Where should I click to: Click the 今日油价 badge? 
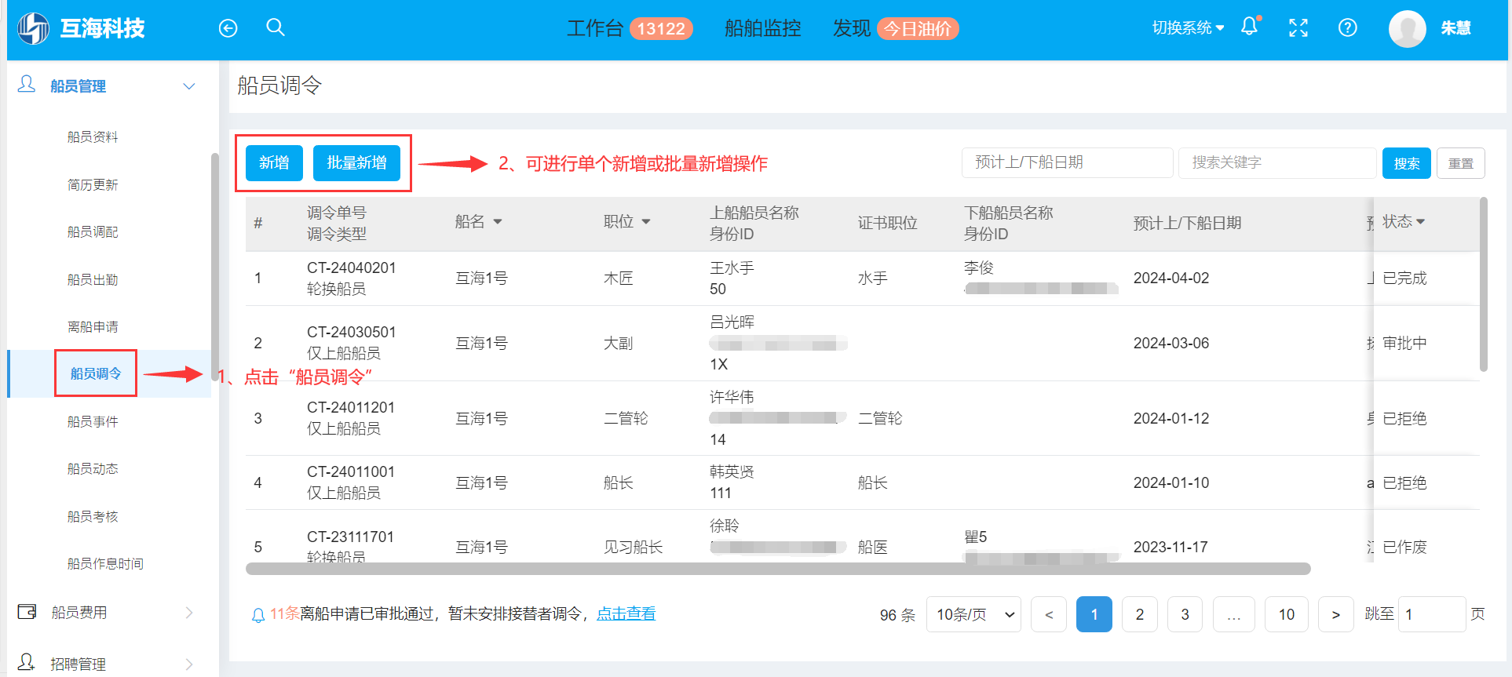point(918,29)
